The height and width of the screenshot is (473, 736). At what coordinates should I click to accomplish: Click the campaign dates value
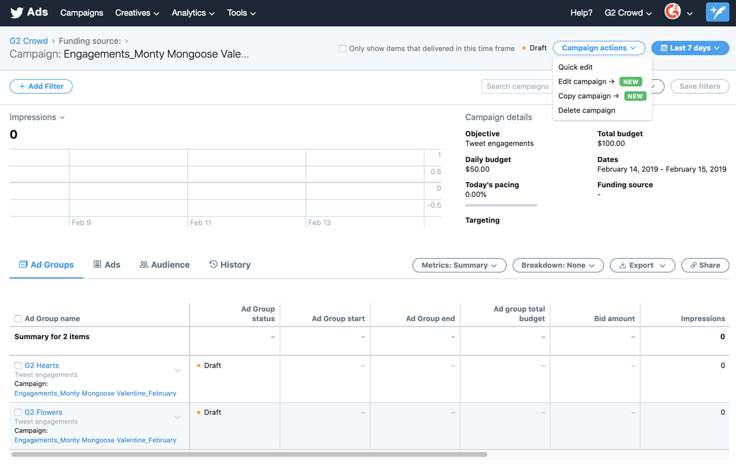click(x=662, y=169)
